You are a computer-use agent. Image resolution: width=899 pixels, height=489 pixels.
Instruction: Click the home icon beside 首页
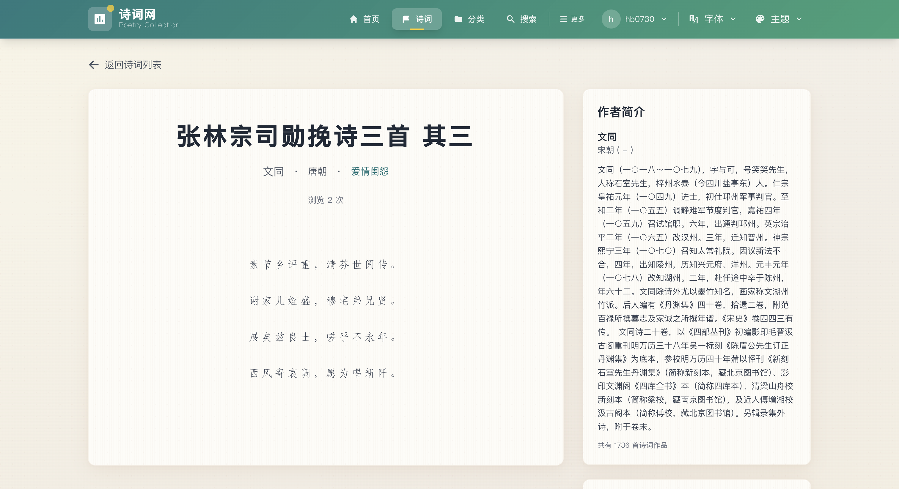tap(353, 19)
